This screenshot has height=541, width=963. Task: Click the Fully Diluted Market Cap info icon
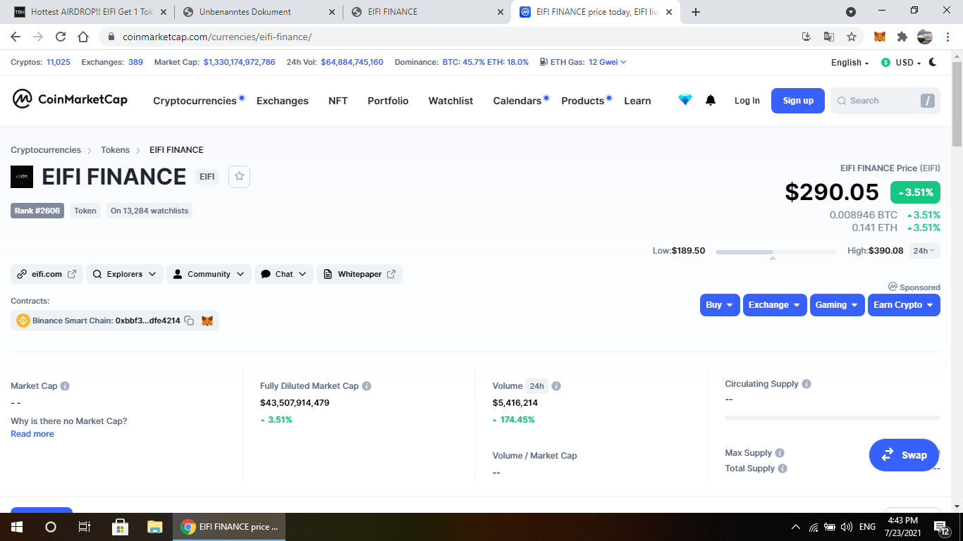coord(367,386)
